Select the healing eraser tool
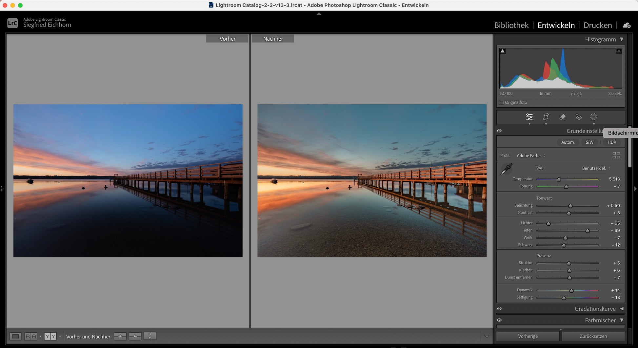The image size is (638, 348). 563,117
